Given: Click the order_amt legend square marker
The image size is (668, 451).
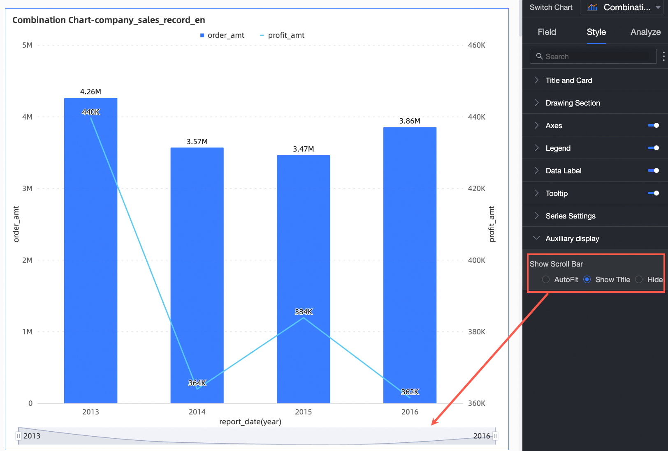Looking at the screenshot, I should click(202, 35).
